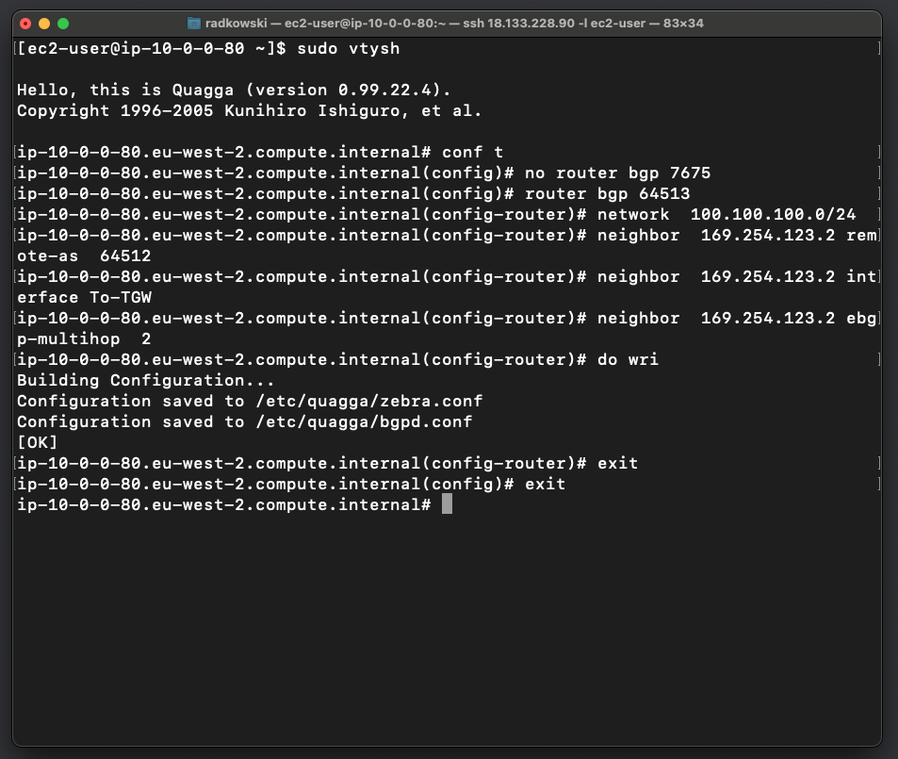Click the router bgp 64513 command
Screen dimensions: 898x759
coord(607,193)
